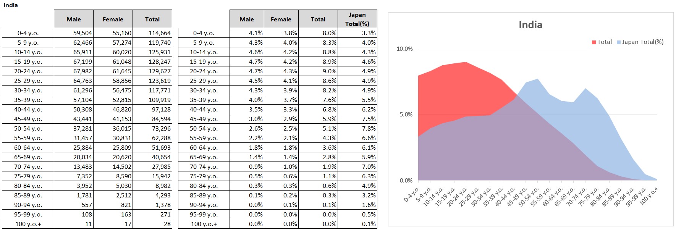Select "0-4 y.o." row label in count table
Viewport: 676px width, 231px height.
pos(28,33)
